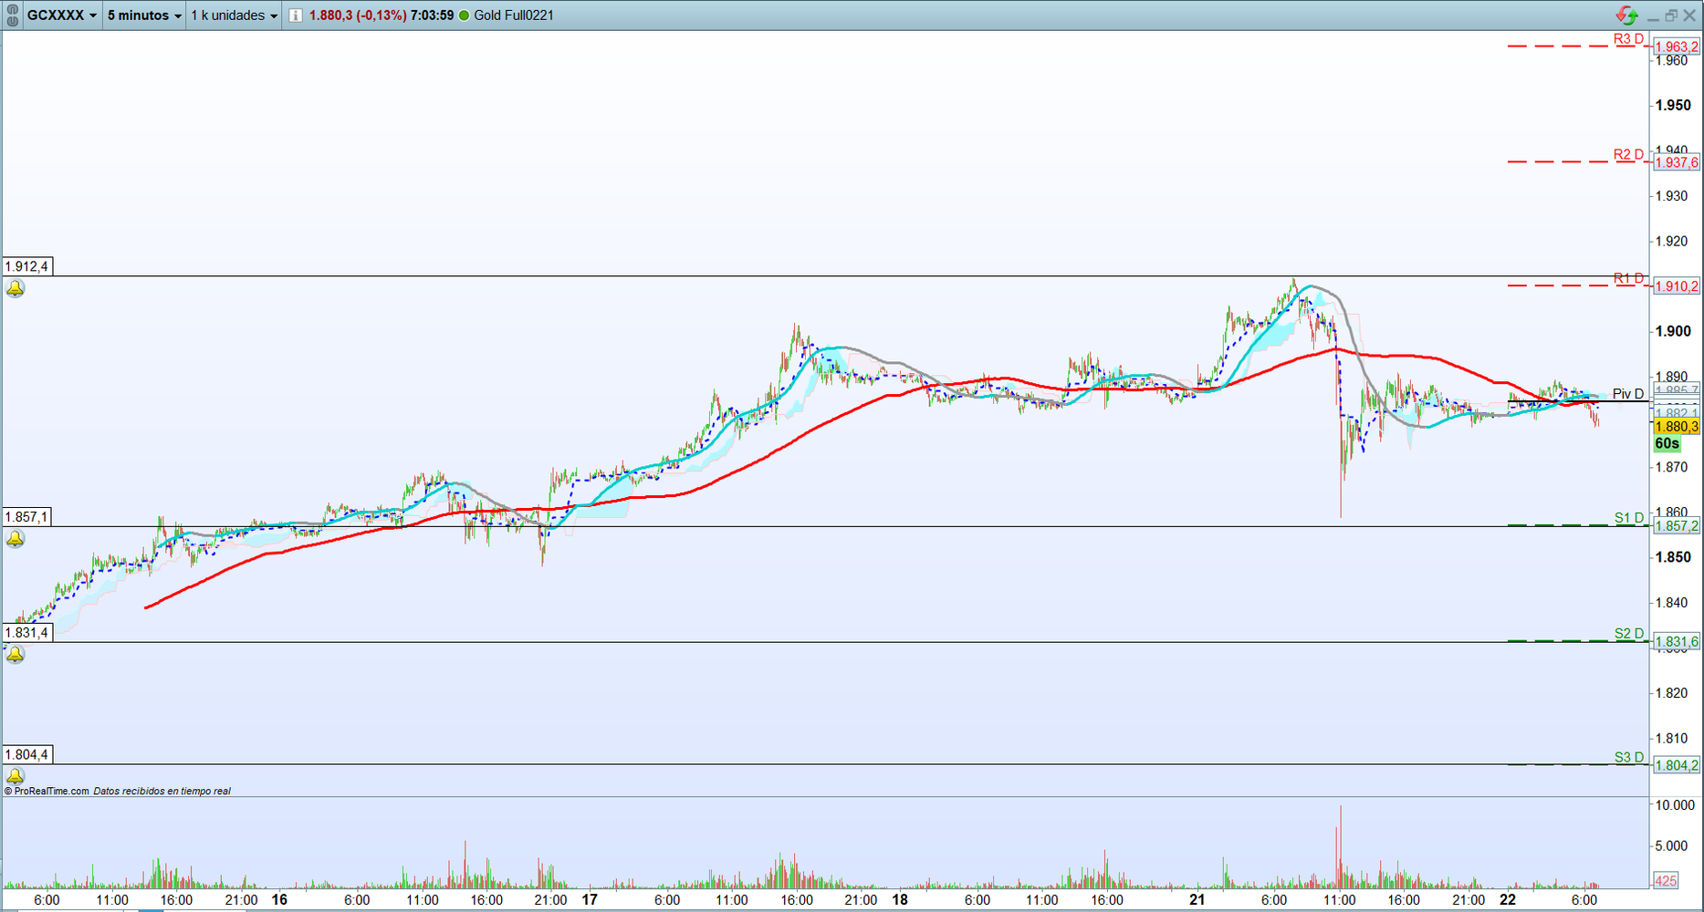Click the chart link chain icon
Viewport: 1704px width, 912px height.
click(x=12, y=15)
